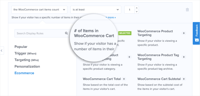
Task: Click '# of Items in WooCommerce Cart' heading
Action: [94, 33]
